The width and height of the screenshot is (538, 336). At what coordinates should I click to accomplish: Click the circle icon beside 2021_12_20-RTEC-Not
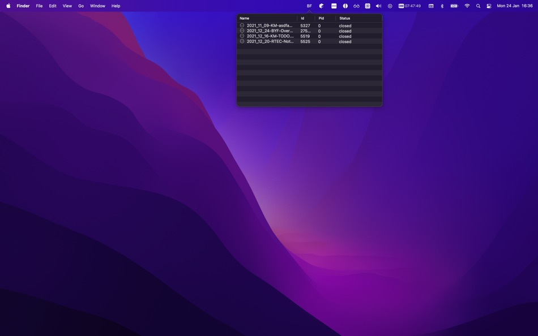242,41
